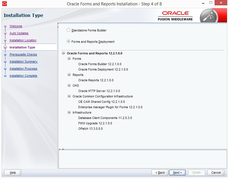Proceed with the Next button
The image size is (229, 179).
(177, 172)
